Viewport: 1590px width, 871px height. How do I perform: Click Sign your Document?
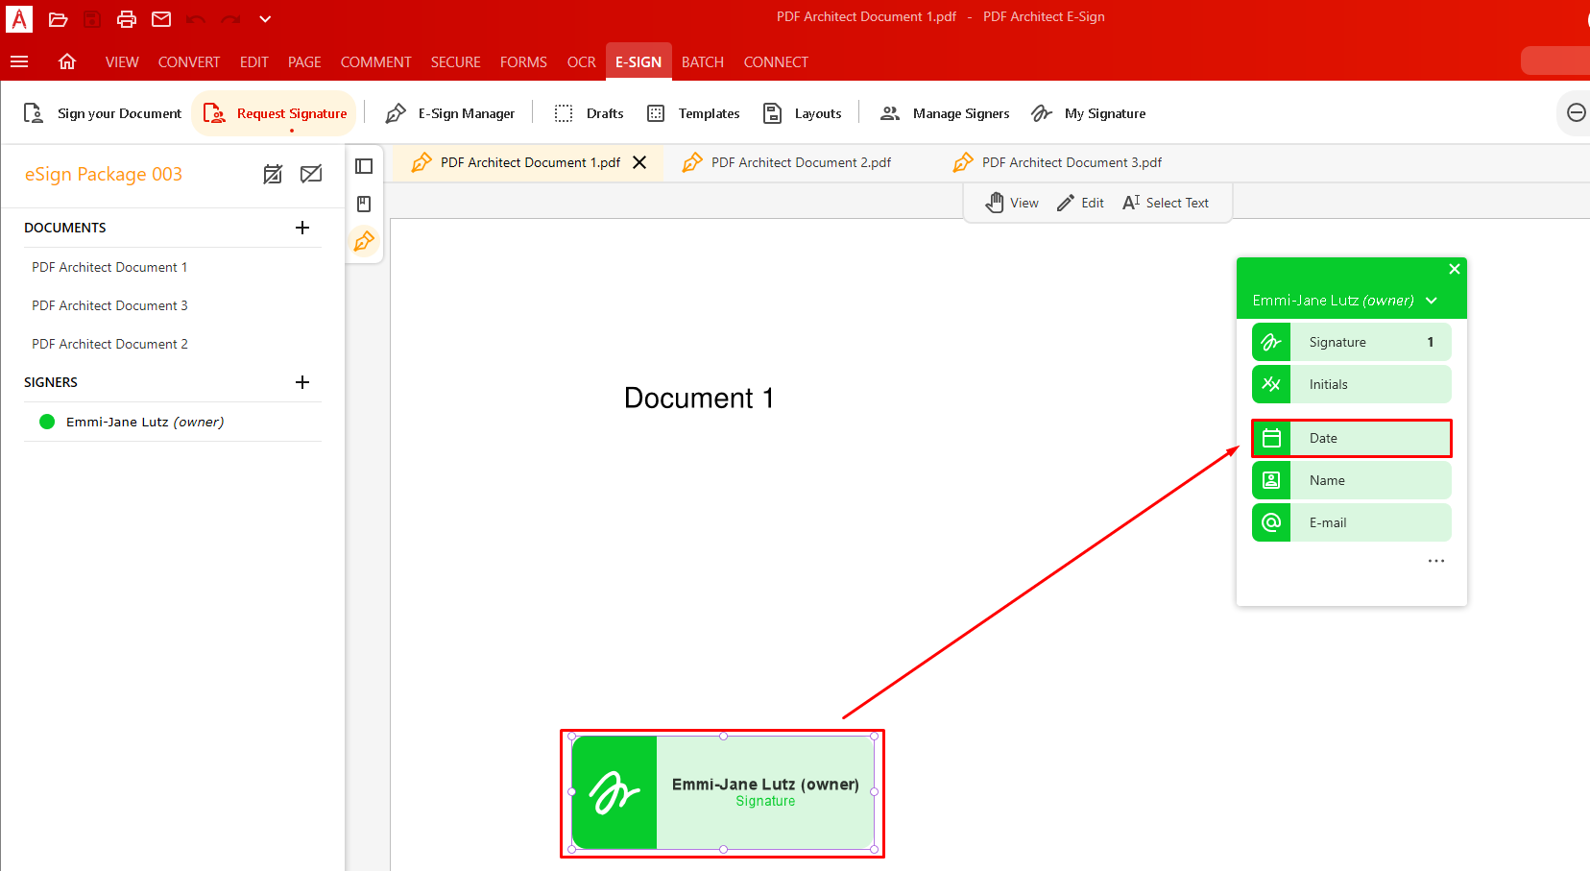tap(102, 113)
